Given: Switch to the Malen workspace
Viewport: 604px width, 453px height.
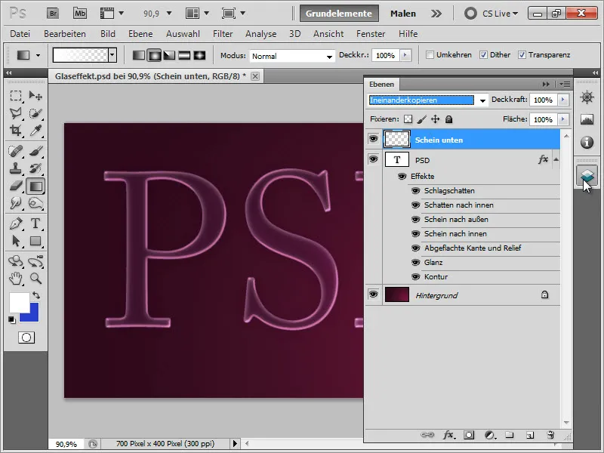Looking at the screenshot, I should click(x=403, y=14).
